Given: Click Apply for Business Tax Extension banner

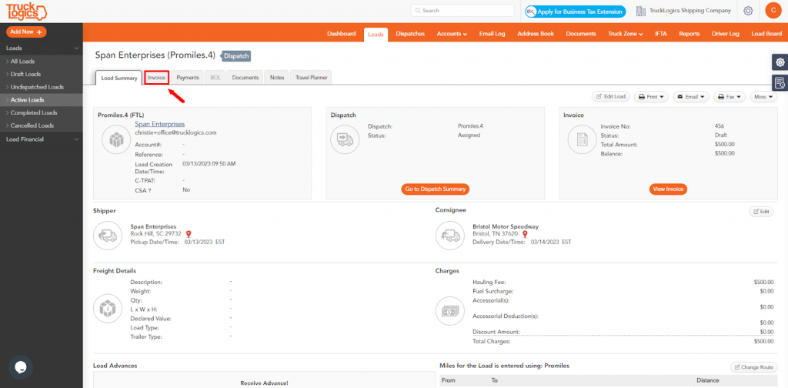Looking at the screenshot, I should [576, 11].
